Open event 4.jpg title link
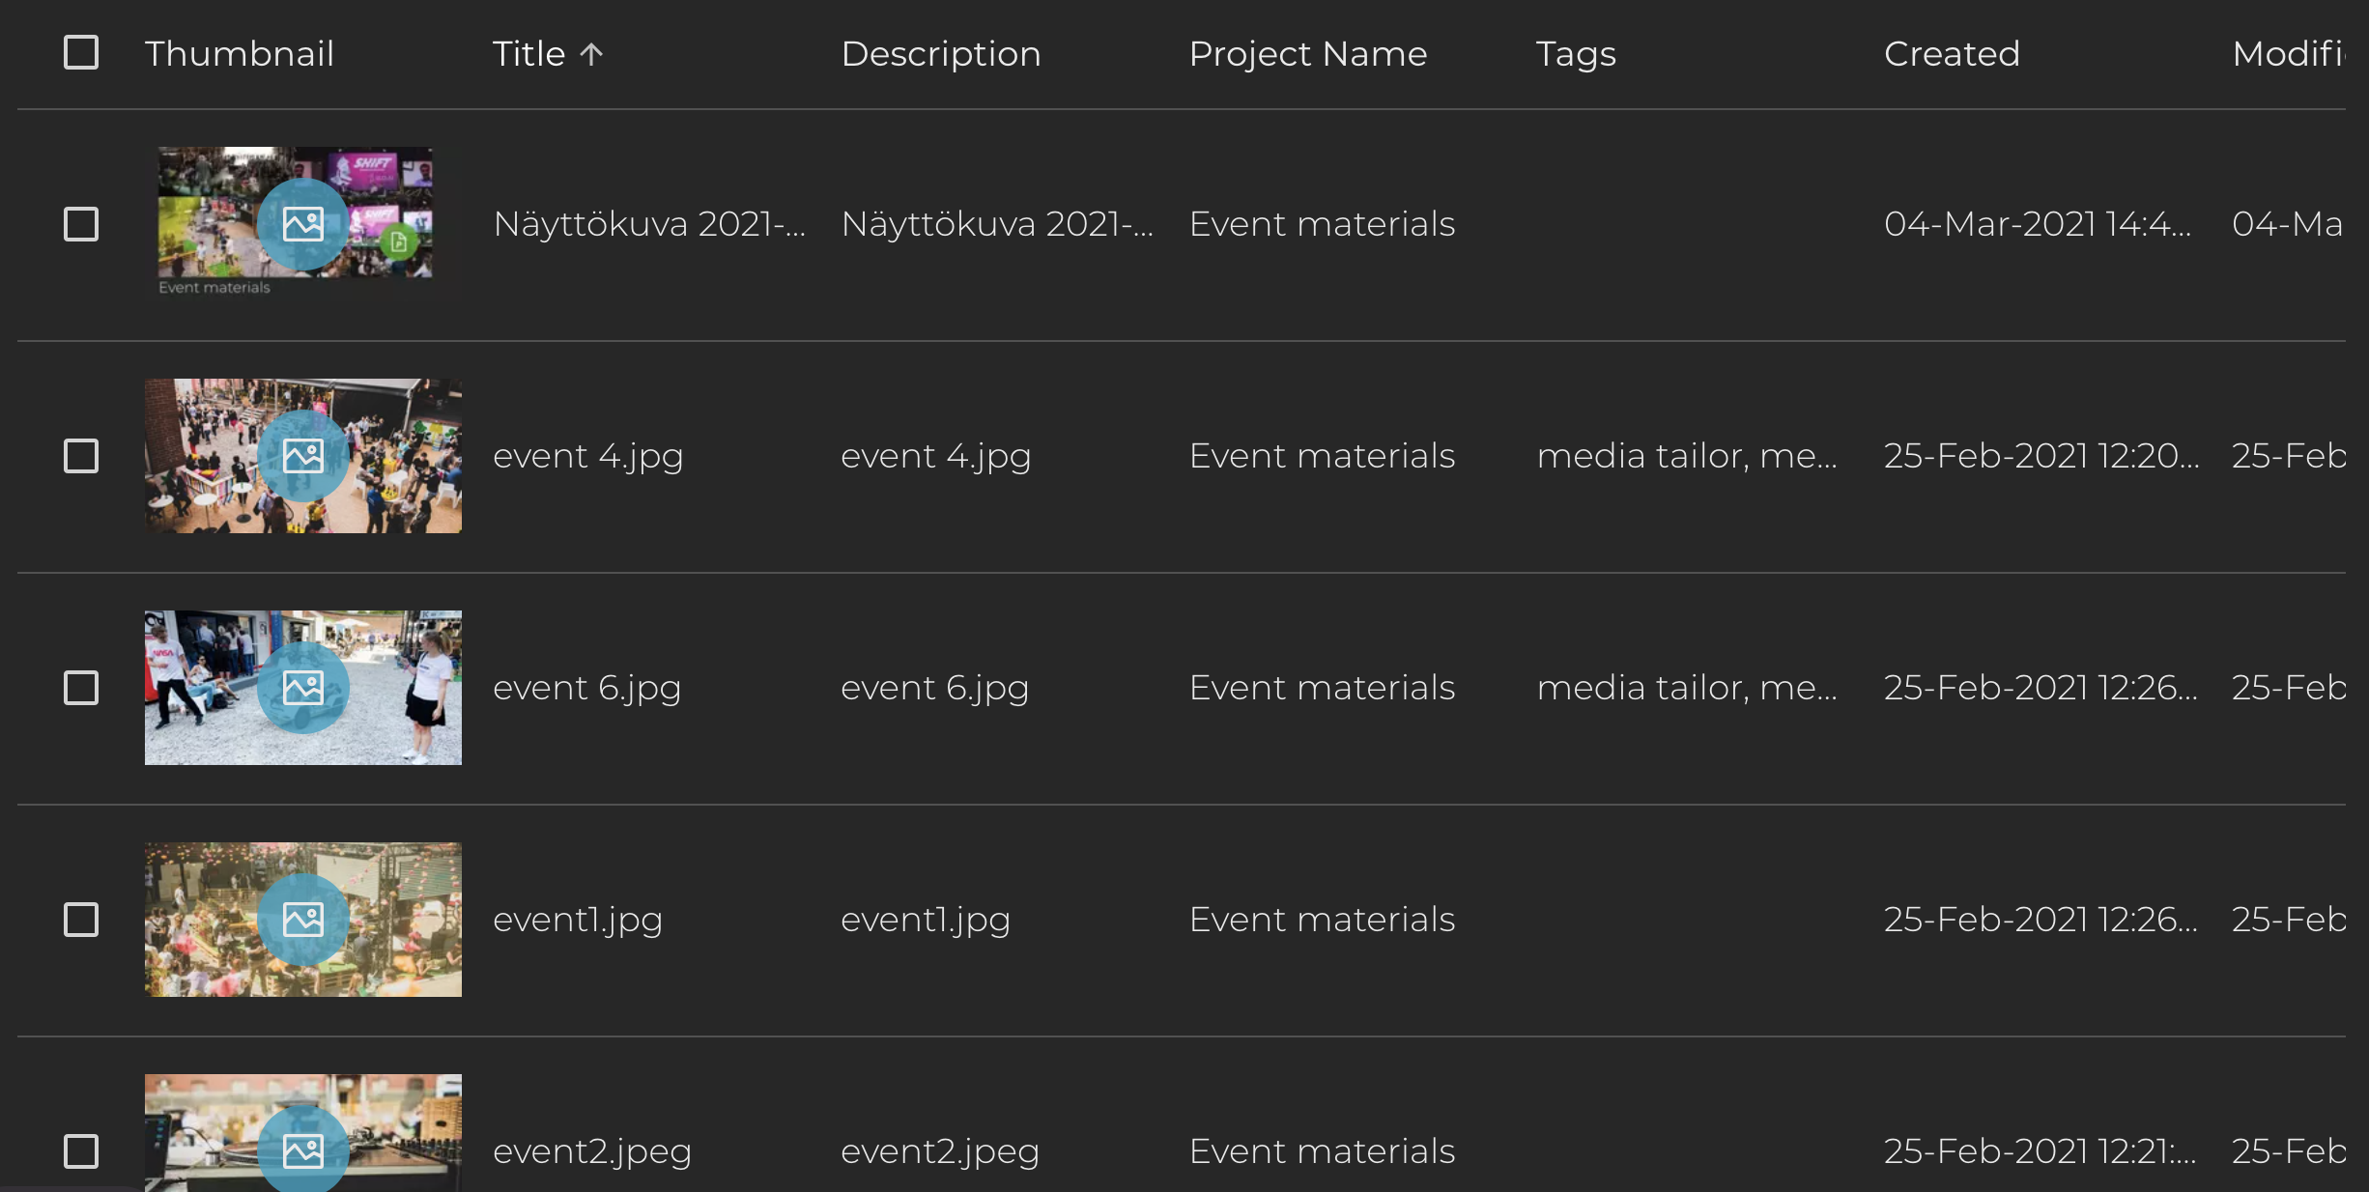This screenshot has width=2369, height=1192. coord(587,456)
